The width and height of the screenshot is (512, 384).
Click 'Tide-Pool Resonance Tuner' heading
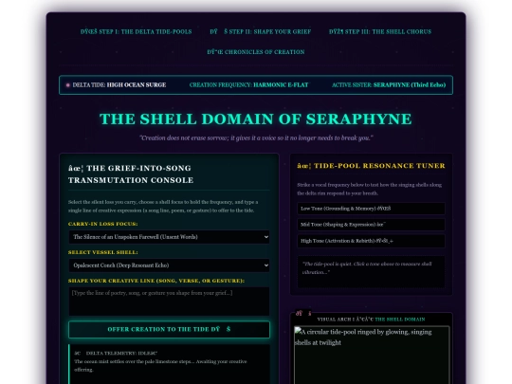point(371,166)
